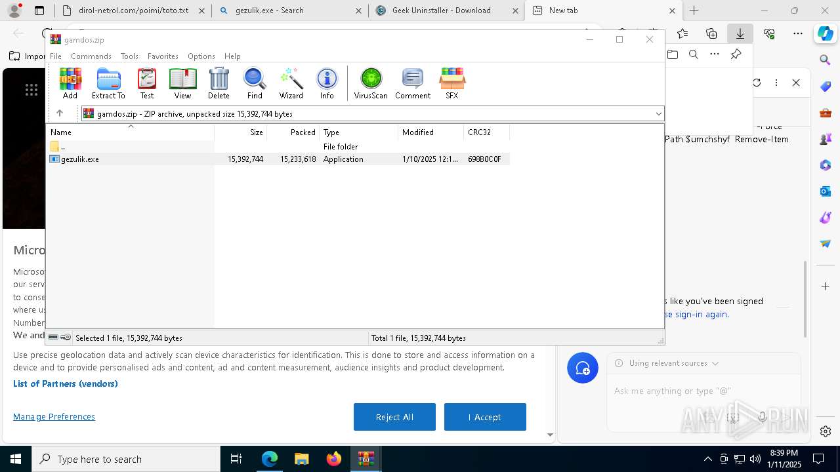Click the SFX toolbar icon
The height and width of the screenshot is (472, 840).
pyautogui.click(x=452, y=83)
